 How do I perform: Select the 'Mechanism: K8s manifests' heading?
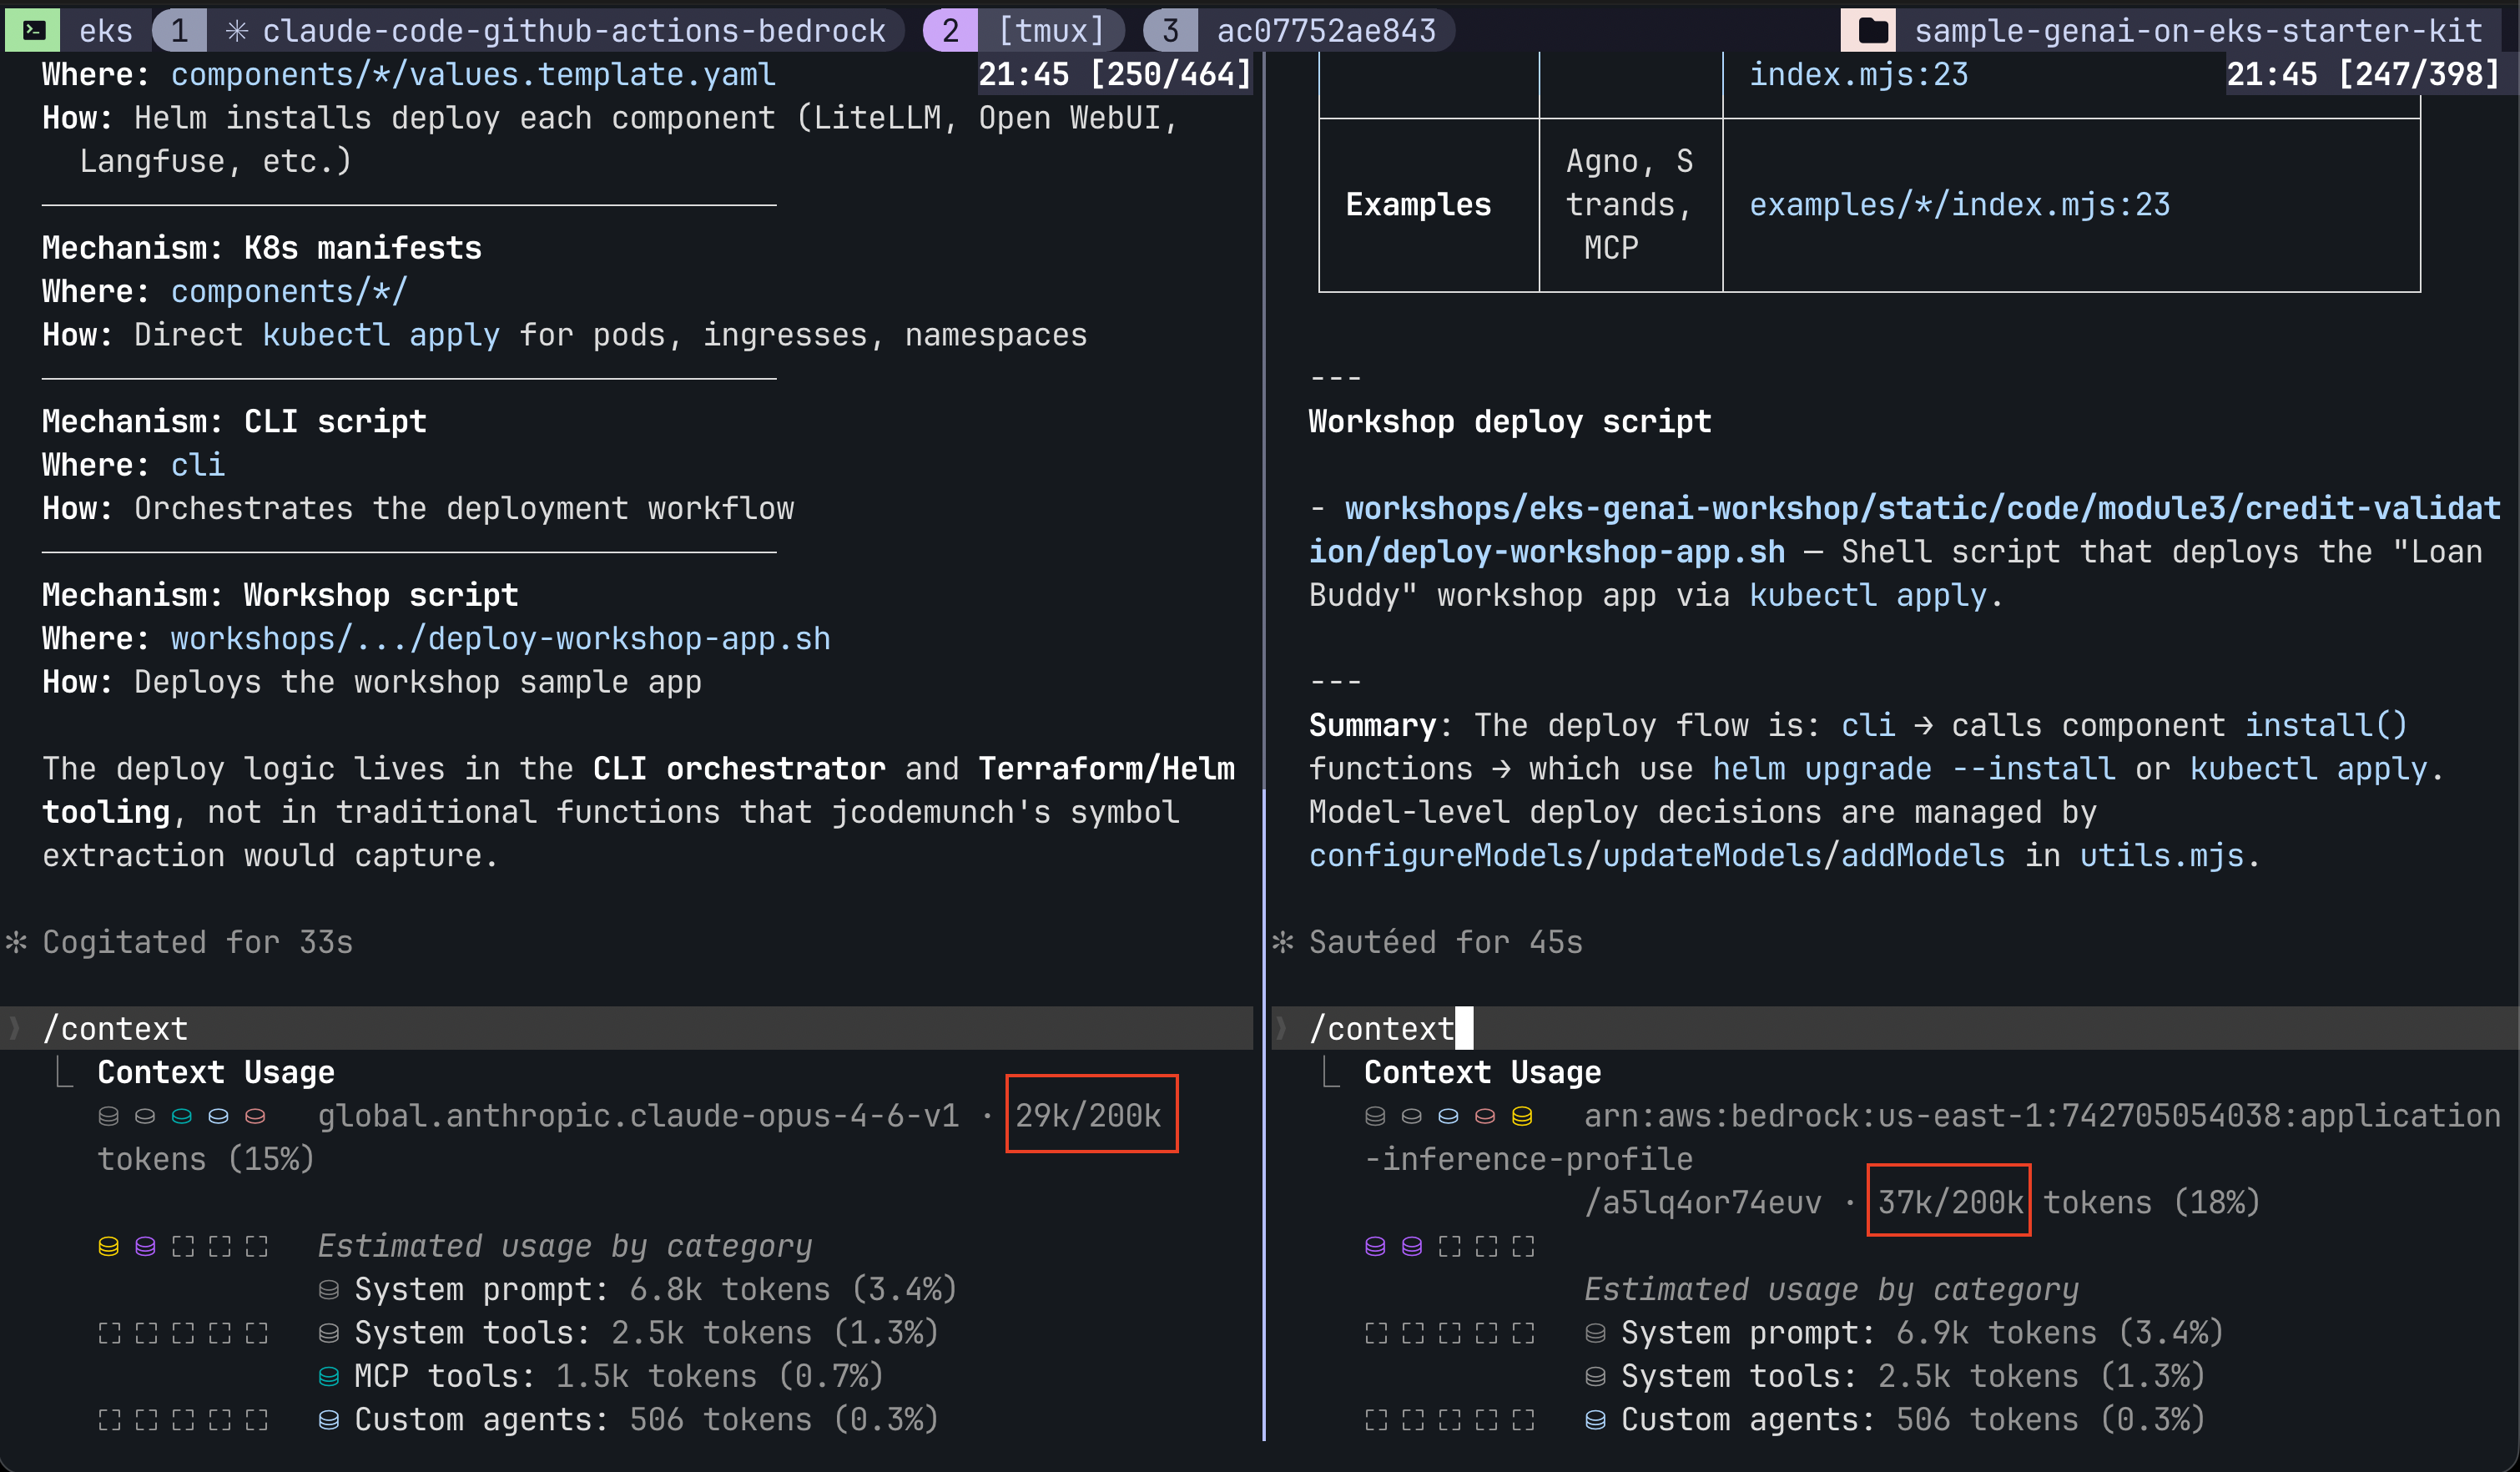(x=262, y=248)
